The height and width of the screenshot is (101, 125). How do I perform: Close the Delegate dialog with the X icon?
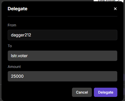pos(115,9)
